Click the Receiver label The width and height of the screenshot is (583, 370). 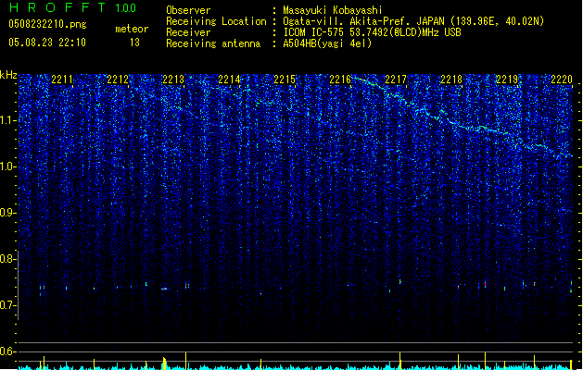point(188,32)
